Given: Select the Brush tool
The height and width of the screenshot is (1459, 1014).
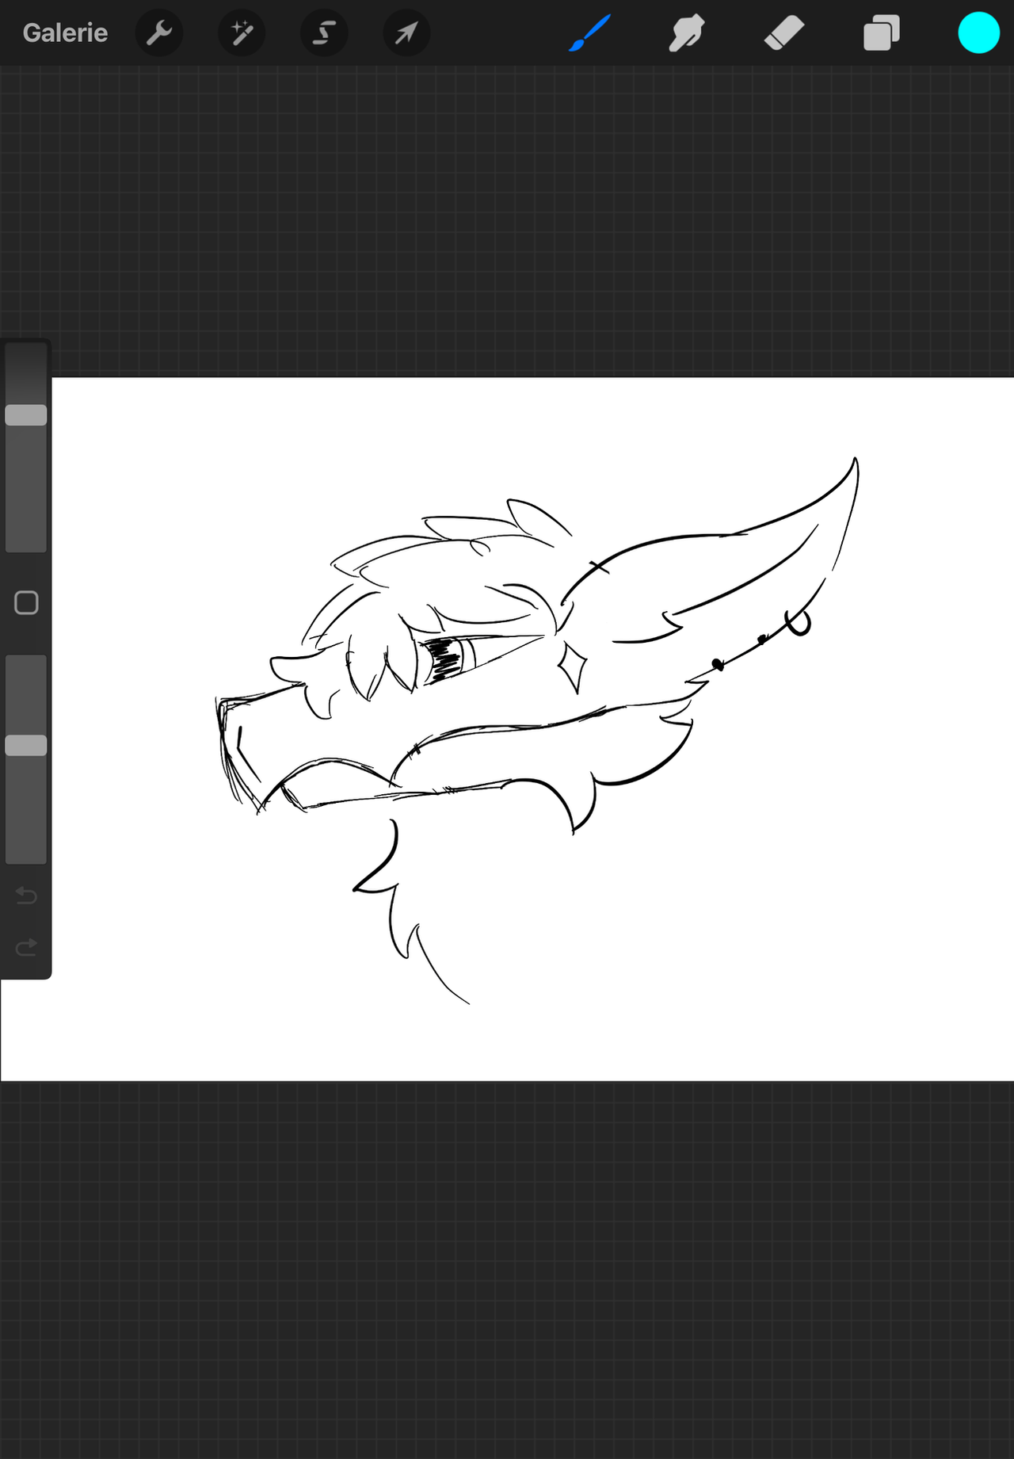Looking at the screenshot, I should click(x=589, y=33).
